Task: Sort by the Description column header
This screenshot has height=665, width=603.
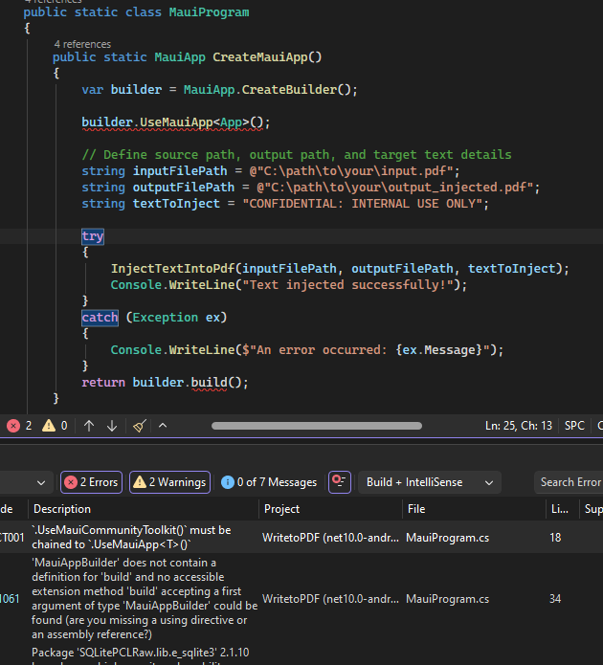Action: click(x=144, y=509)
